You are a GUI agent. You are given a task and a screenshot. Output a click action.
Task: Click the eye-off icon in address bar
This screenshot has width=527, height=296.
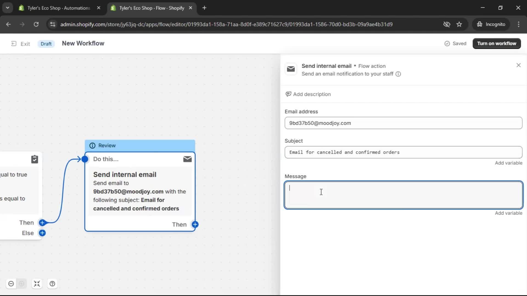tap(447, 24)
